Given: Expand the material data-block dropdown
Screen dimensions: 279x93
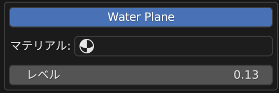Looking at the screenshot, I should point(173,46).
